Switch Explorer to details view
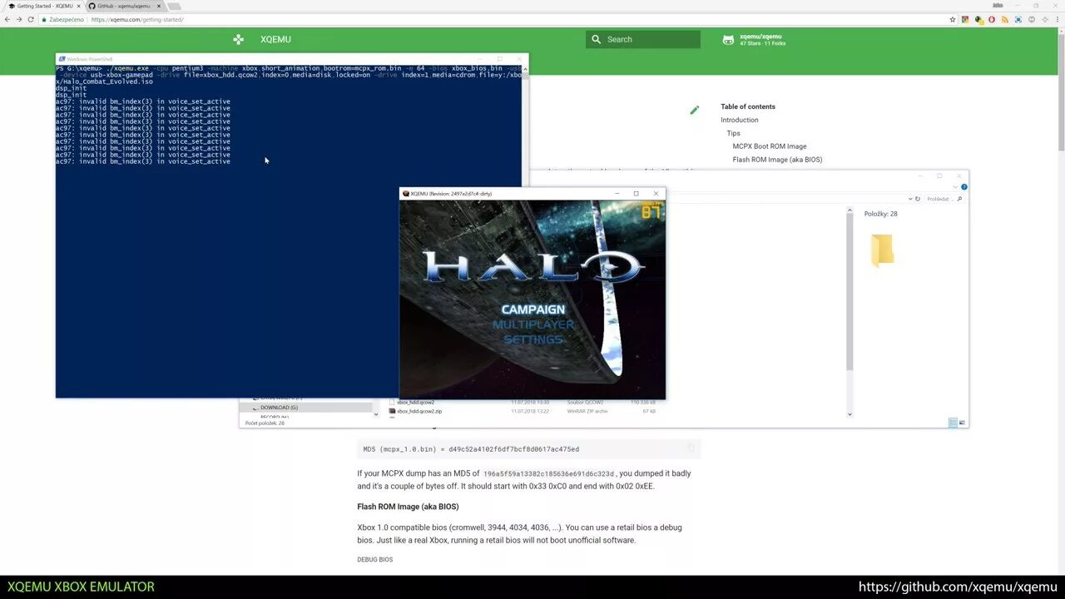The image size is (1065, 599). (x=953, y=423)
